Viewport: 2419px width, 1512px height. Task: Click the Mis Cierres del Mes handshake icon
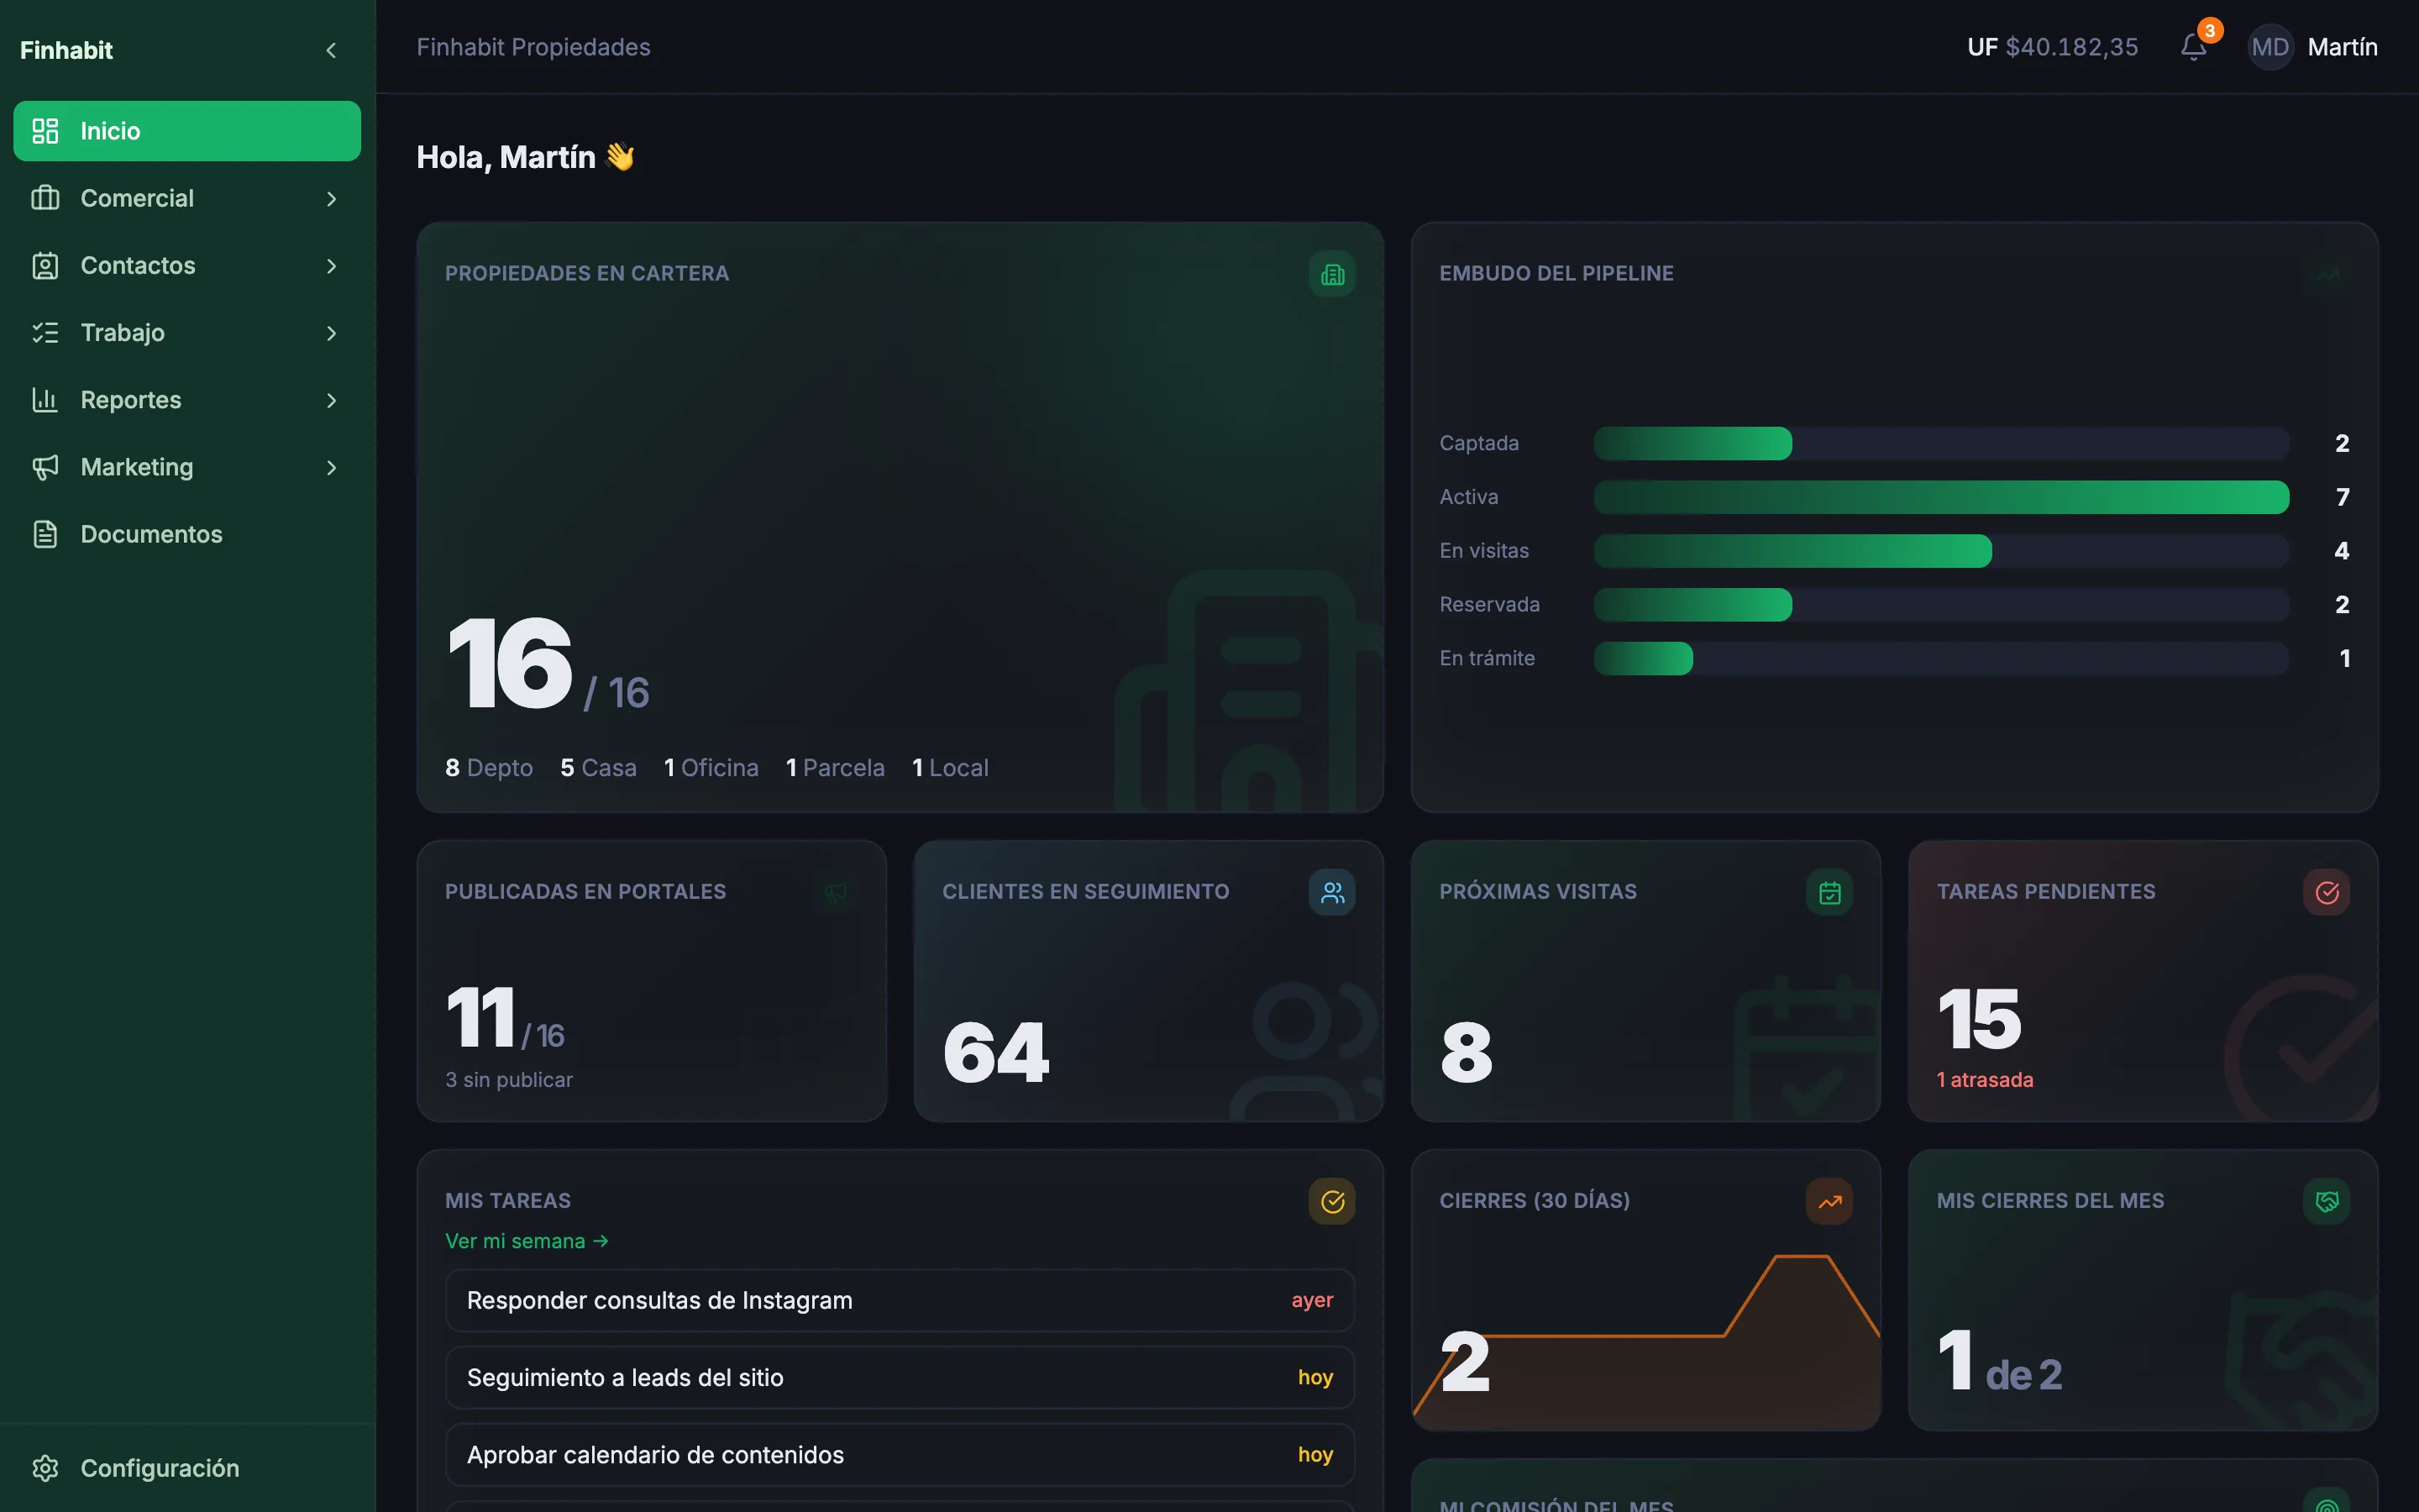click(2326, 1201)
